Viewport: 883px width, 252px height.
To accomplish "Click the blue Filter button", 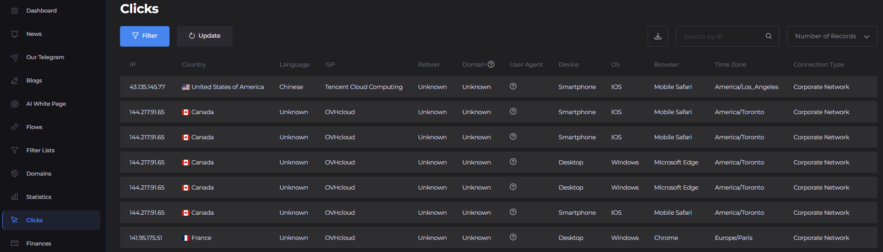I will [x=144, y=36].
